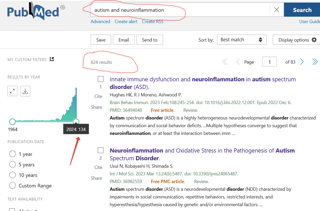Click the Display options gear icon
Screen dimensions: 320x211
tap(314, 40)
